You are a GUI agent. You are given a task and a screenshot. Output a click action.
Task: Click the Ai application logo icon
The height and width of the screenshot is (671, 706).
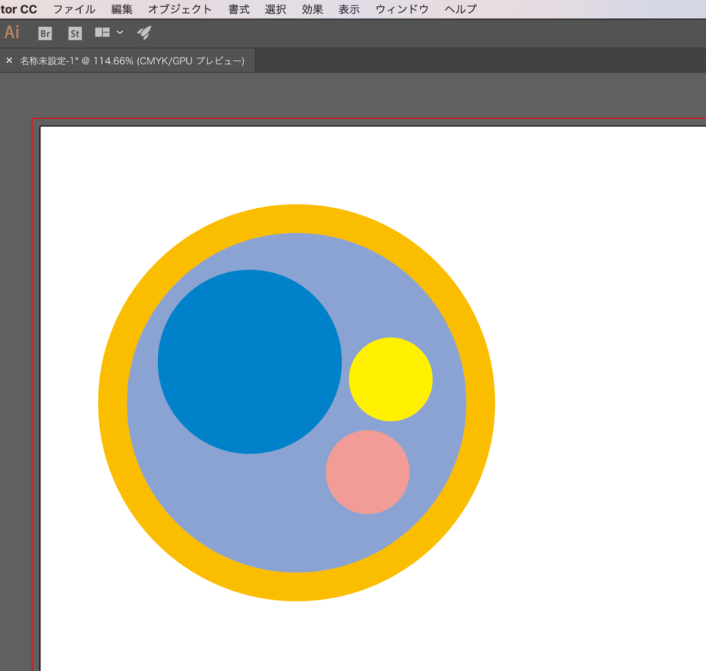12,32
